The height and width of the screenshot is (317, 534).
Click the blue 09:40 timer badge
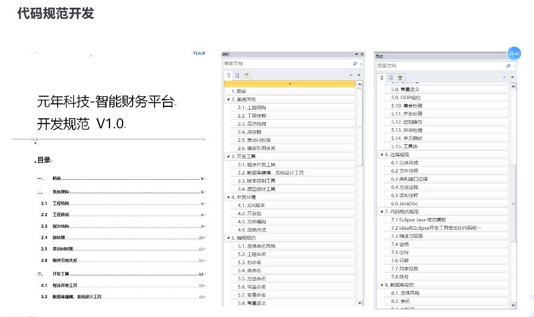pyautogui.click(x=514, y=53)
